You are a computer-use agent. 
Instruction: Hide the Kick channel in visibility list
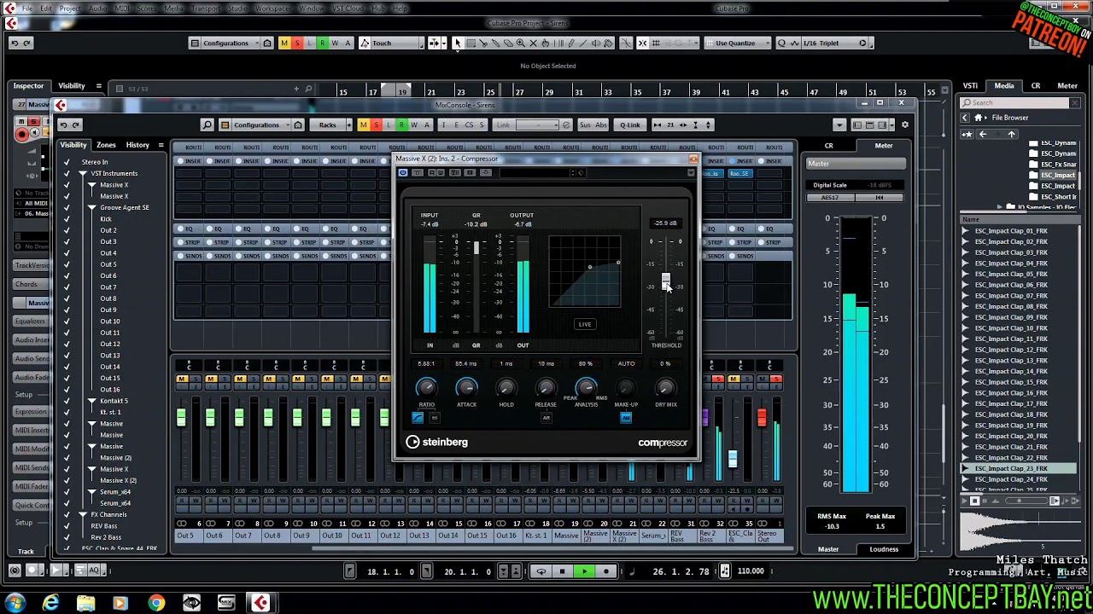67,219
